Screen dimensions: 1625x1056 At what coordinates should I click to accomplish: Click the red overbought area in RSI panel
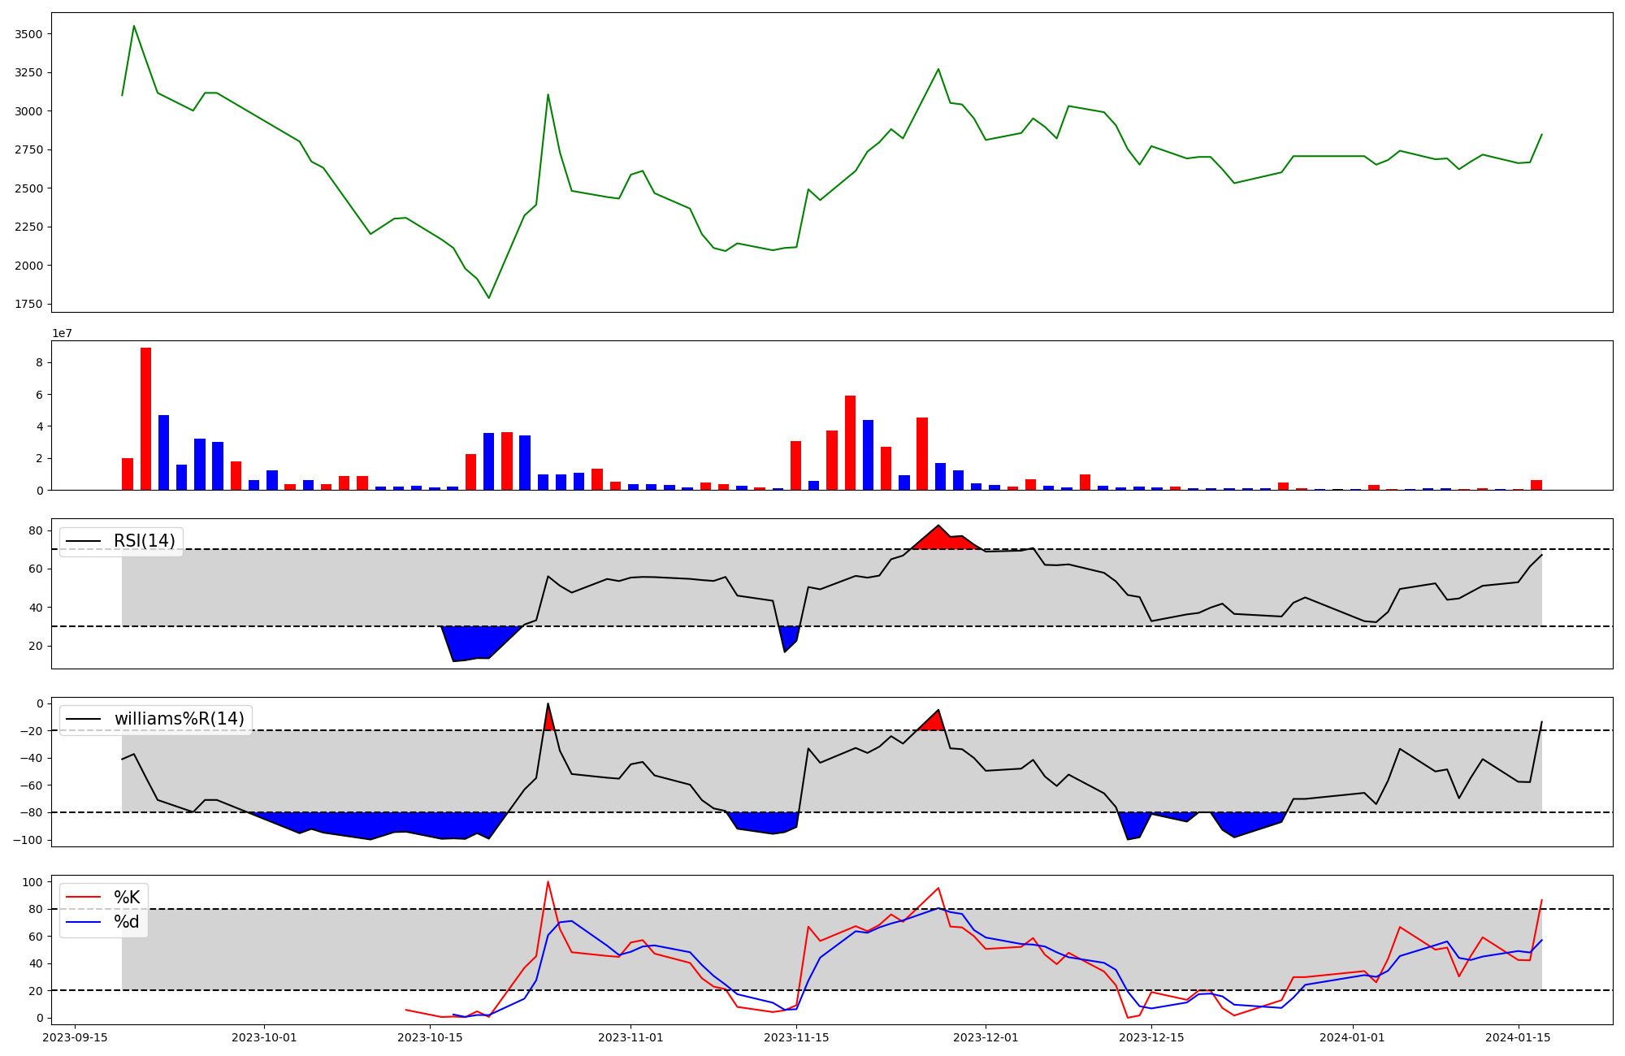[x=942, y=540]
